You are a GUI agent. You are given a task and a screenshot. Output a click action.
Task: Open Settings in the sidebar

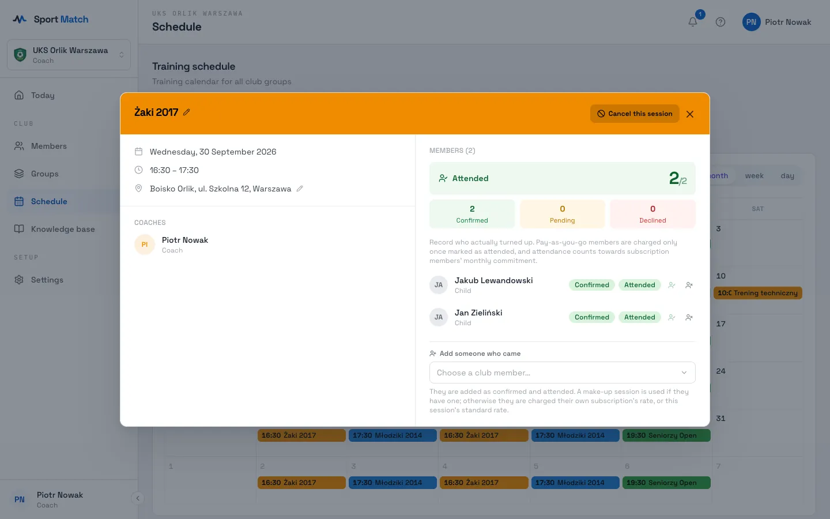(x=69, y=280)
